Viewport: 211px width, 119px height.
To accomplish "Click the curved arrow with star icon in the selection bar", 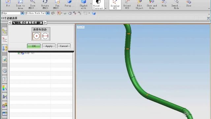I will click(x=75, y=13).
